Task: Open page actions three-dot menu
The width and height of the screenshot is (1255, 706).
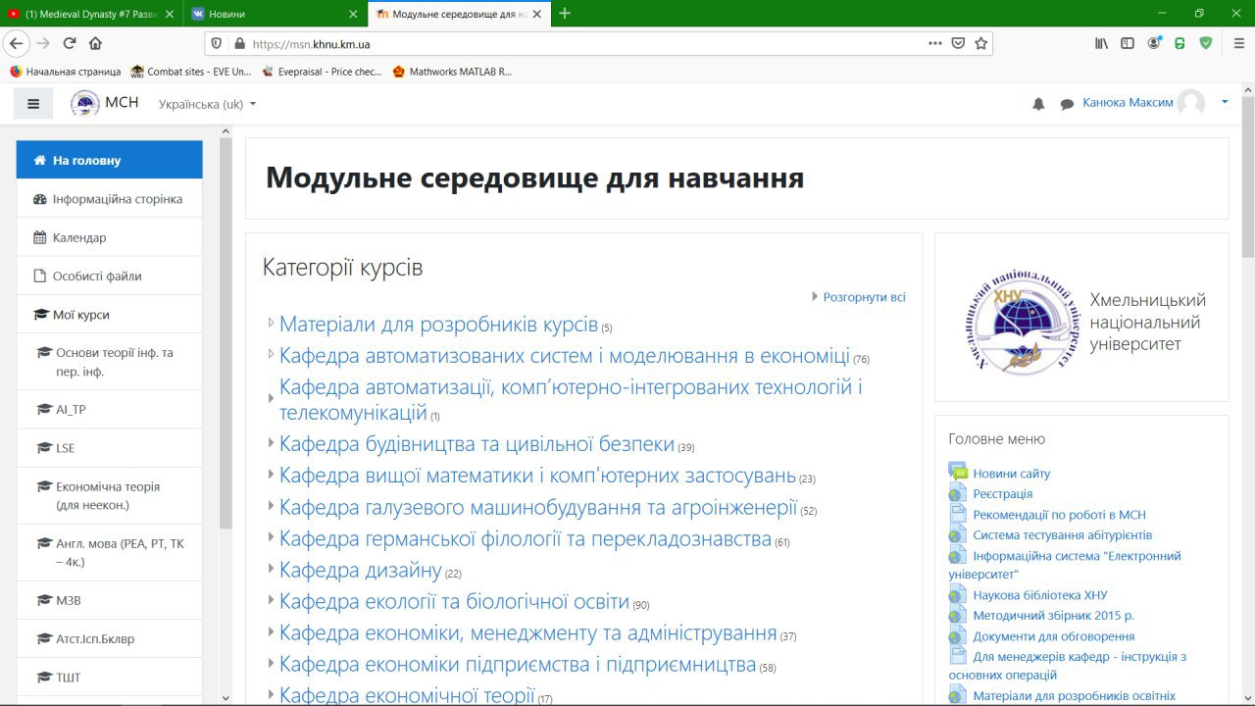Action: [x=934, y=43]
